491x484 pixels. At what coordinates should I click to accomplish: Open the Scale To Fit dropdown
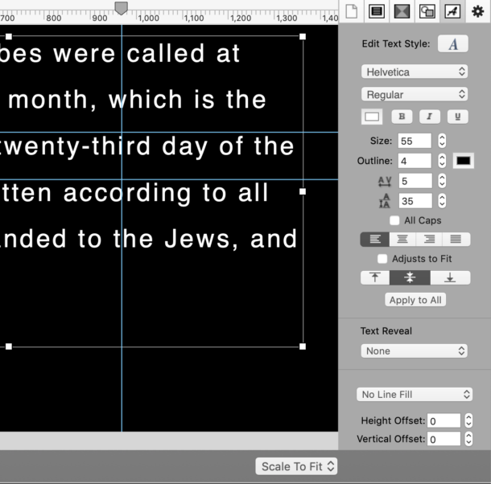pyautogui.click(x=296, y=466)
